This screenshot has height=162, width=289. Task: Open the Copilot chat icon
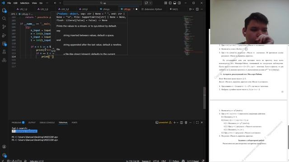point(146,3)
